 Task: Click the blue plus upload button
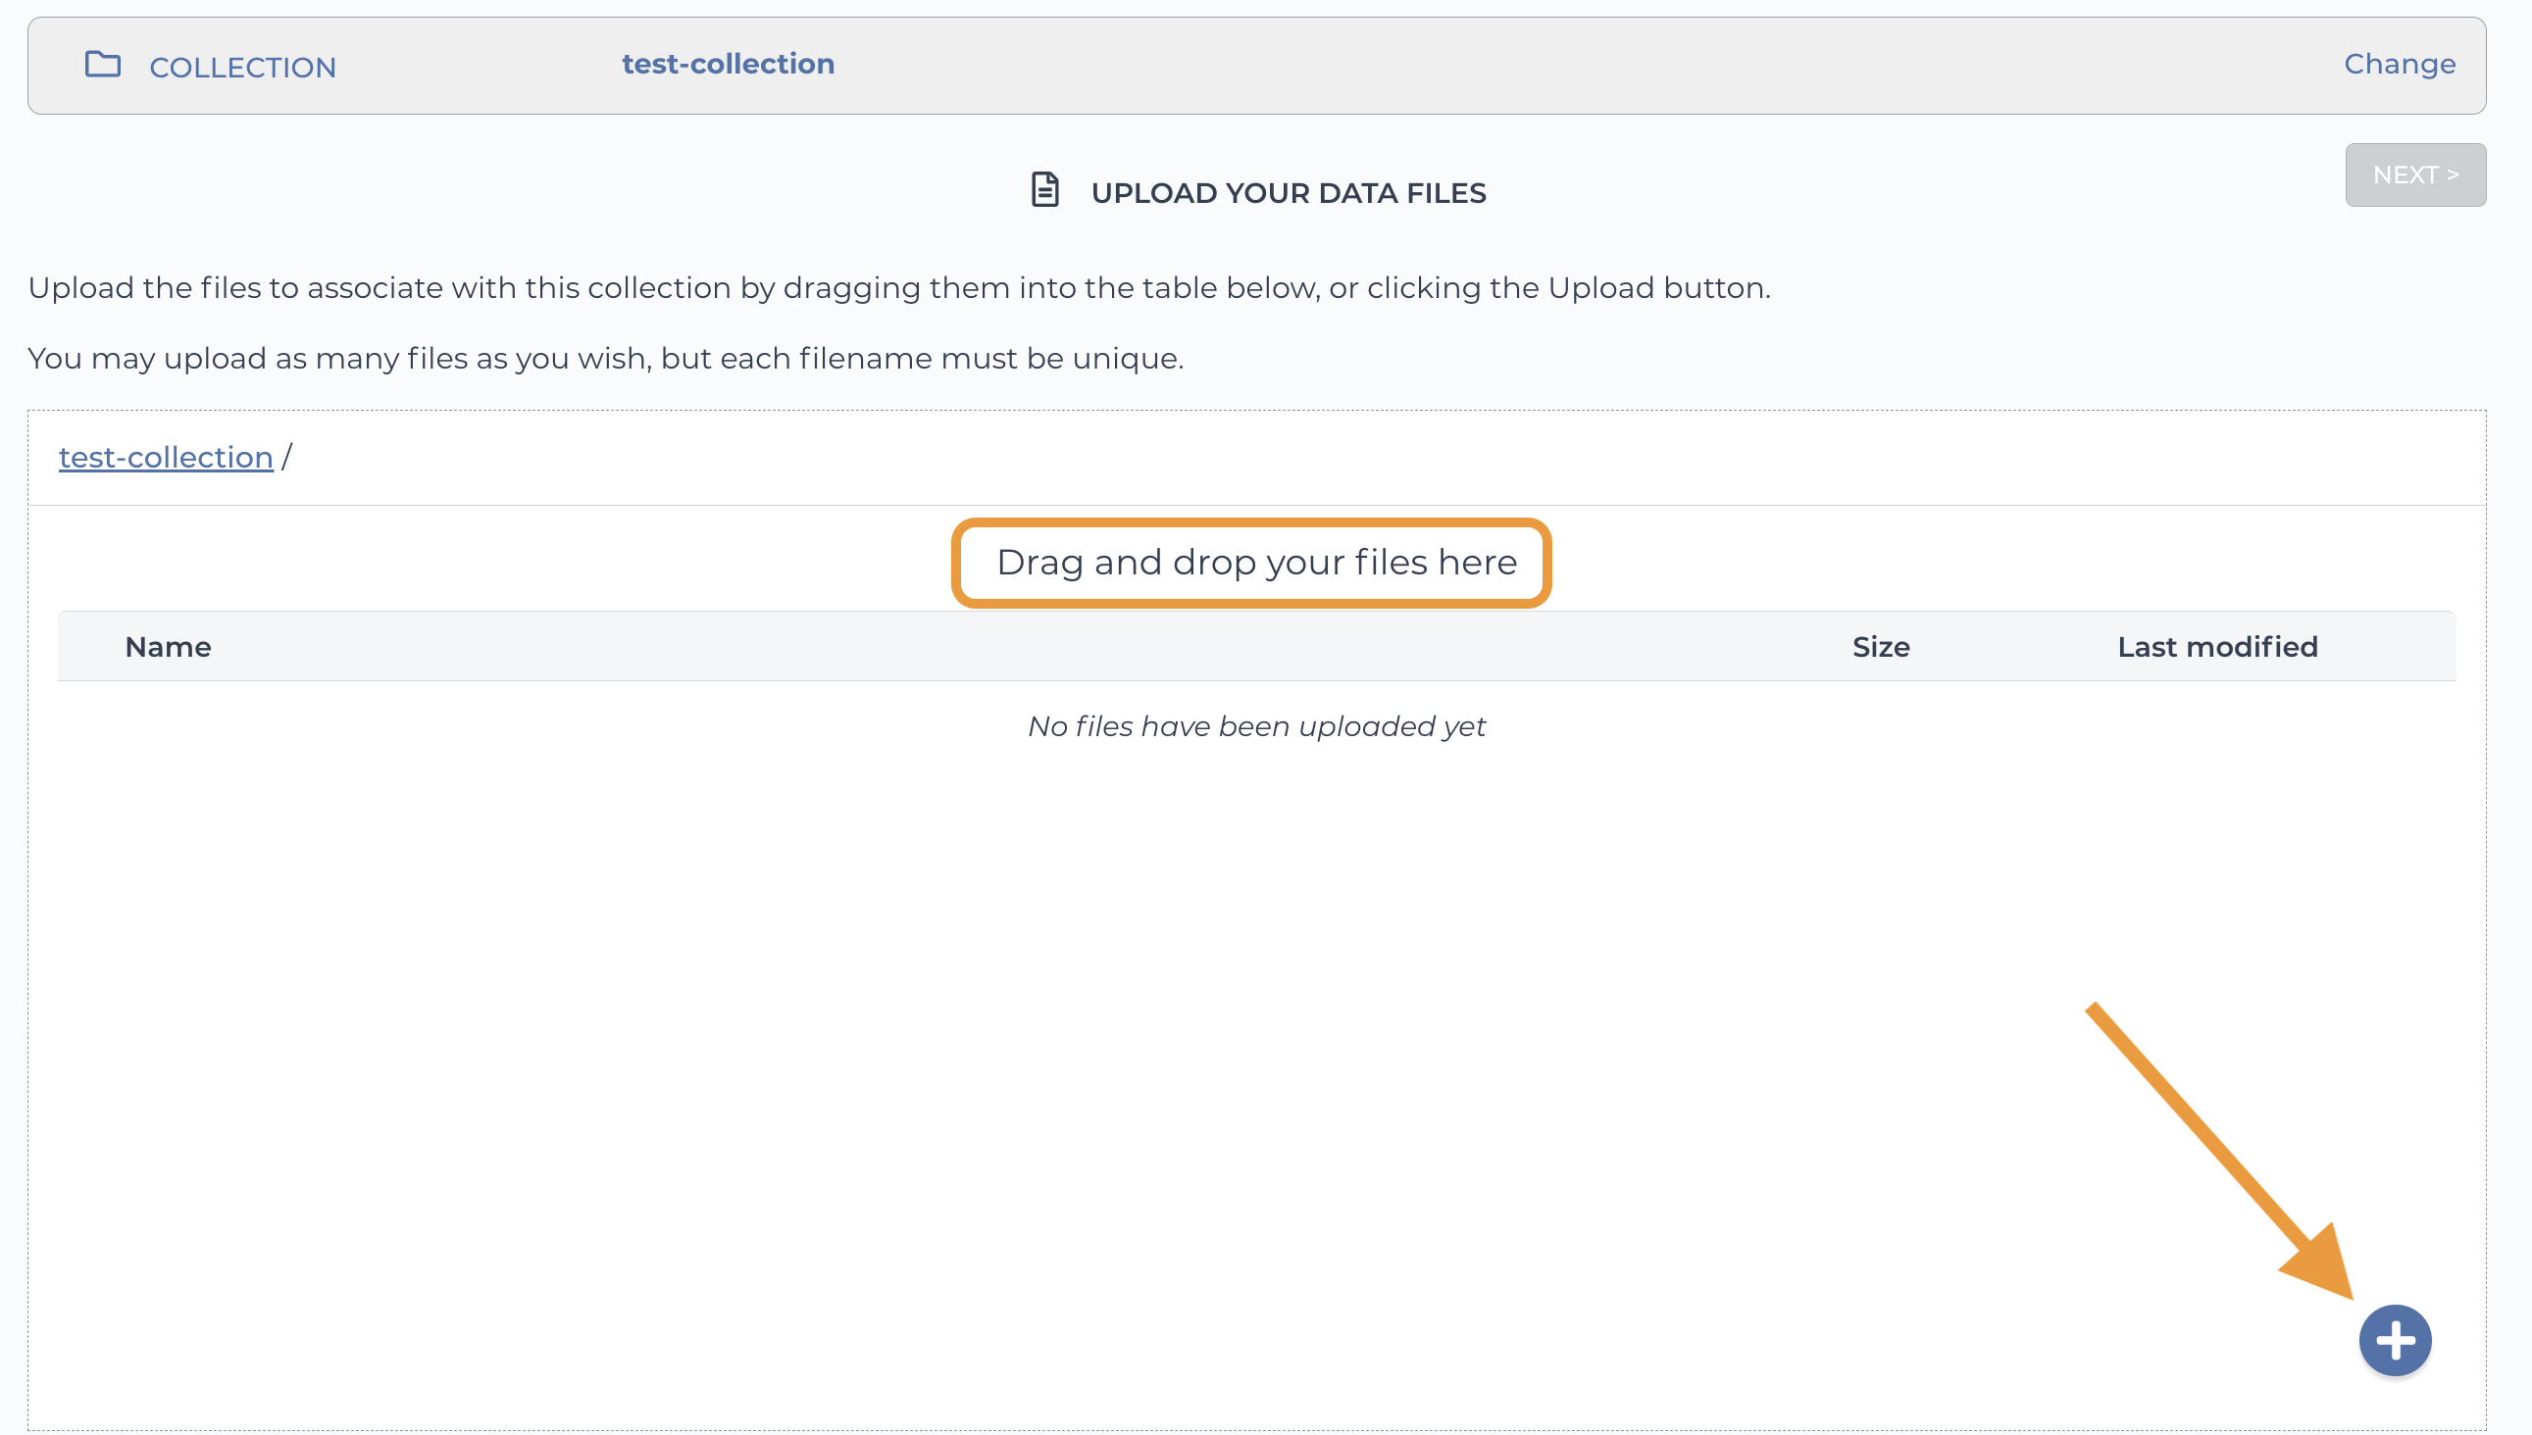[x=2394, y=1339]
